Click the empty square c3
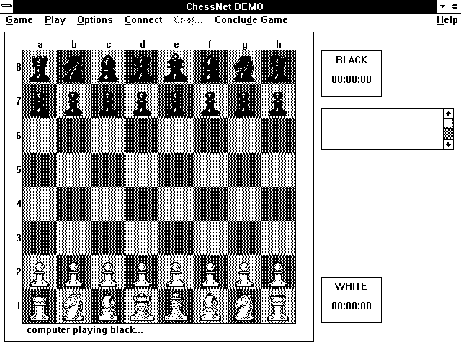Viewport: 461px width, 346px height. [108, 238]
